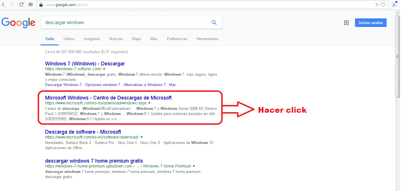Click the heart bookmark icon
401x191 pixels.
click(383, 5)
